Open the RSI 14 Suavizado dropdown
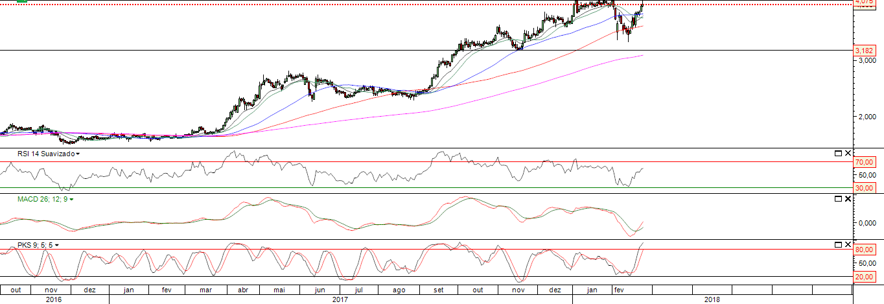Viewport: 884px width, 304px height. pyautogui.click(x=78, y=154)
